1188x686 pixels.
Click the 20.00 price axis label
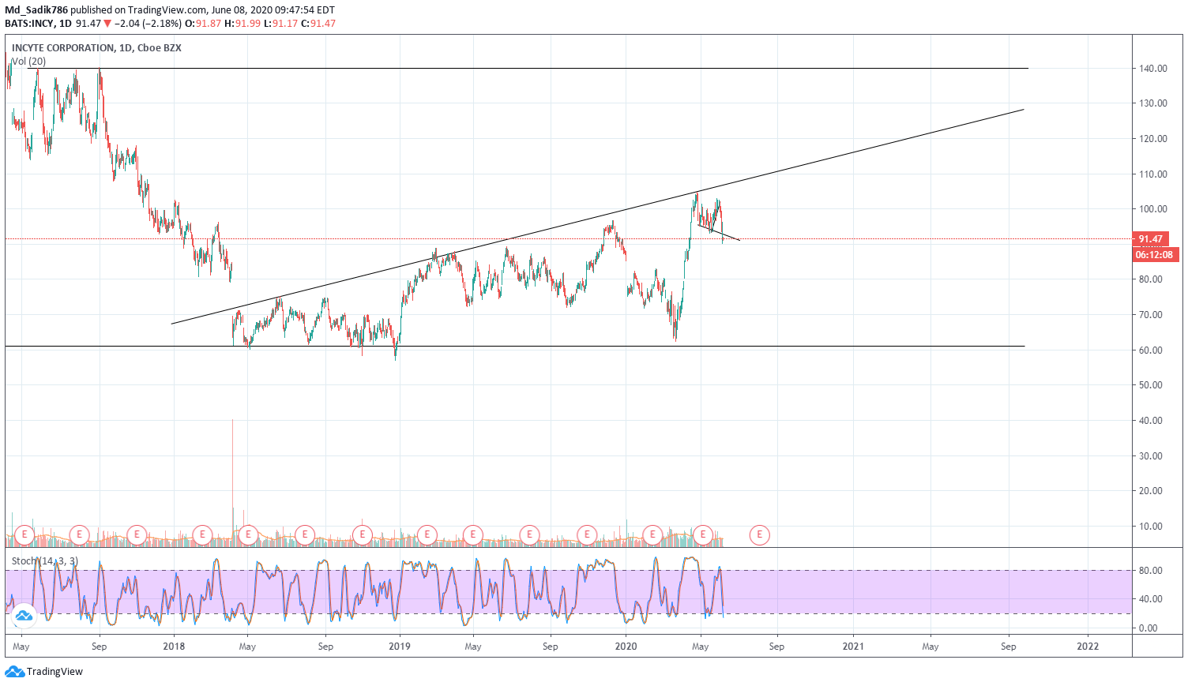(1151, 491)
